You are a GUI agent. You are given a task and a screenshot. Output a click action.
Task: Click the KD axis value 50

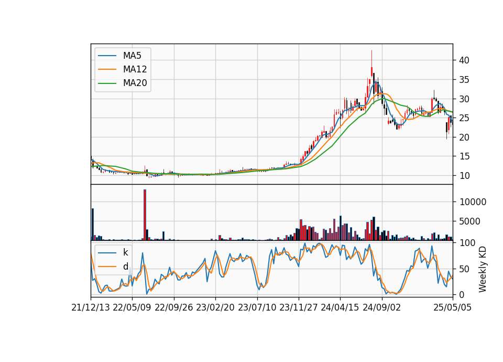(x=464, y=269)
